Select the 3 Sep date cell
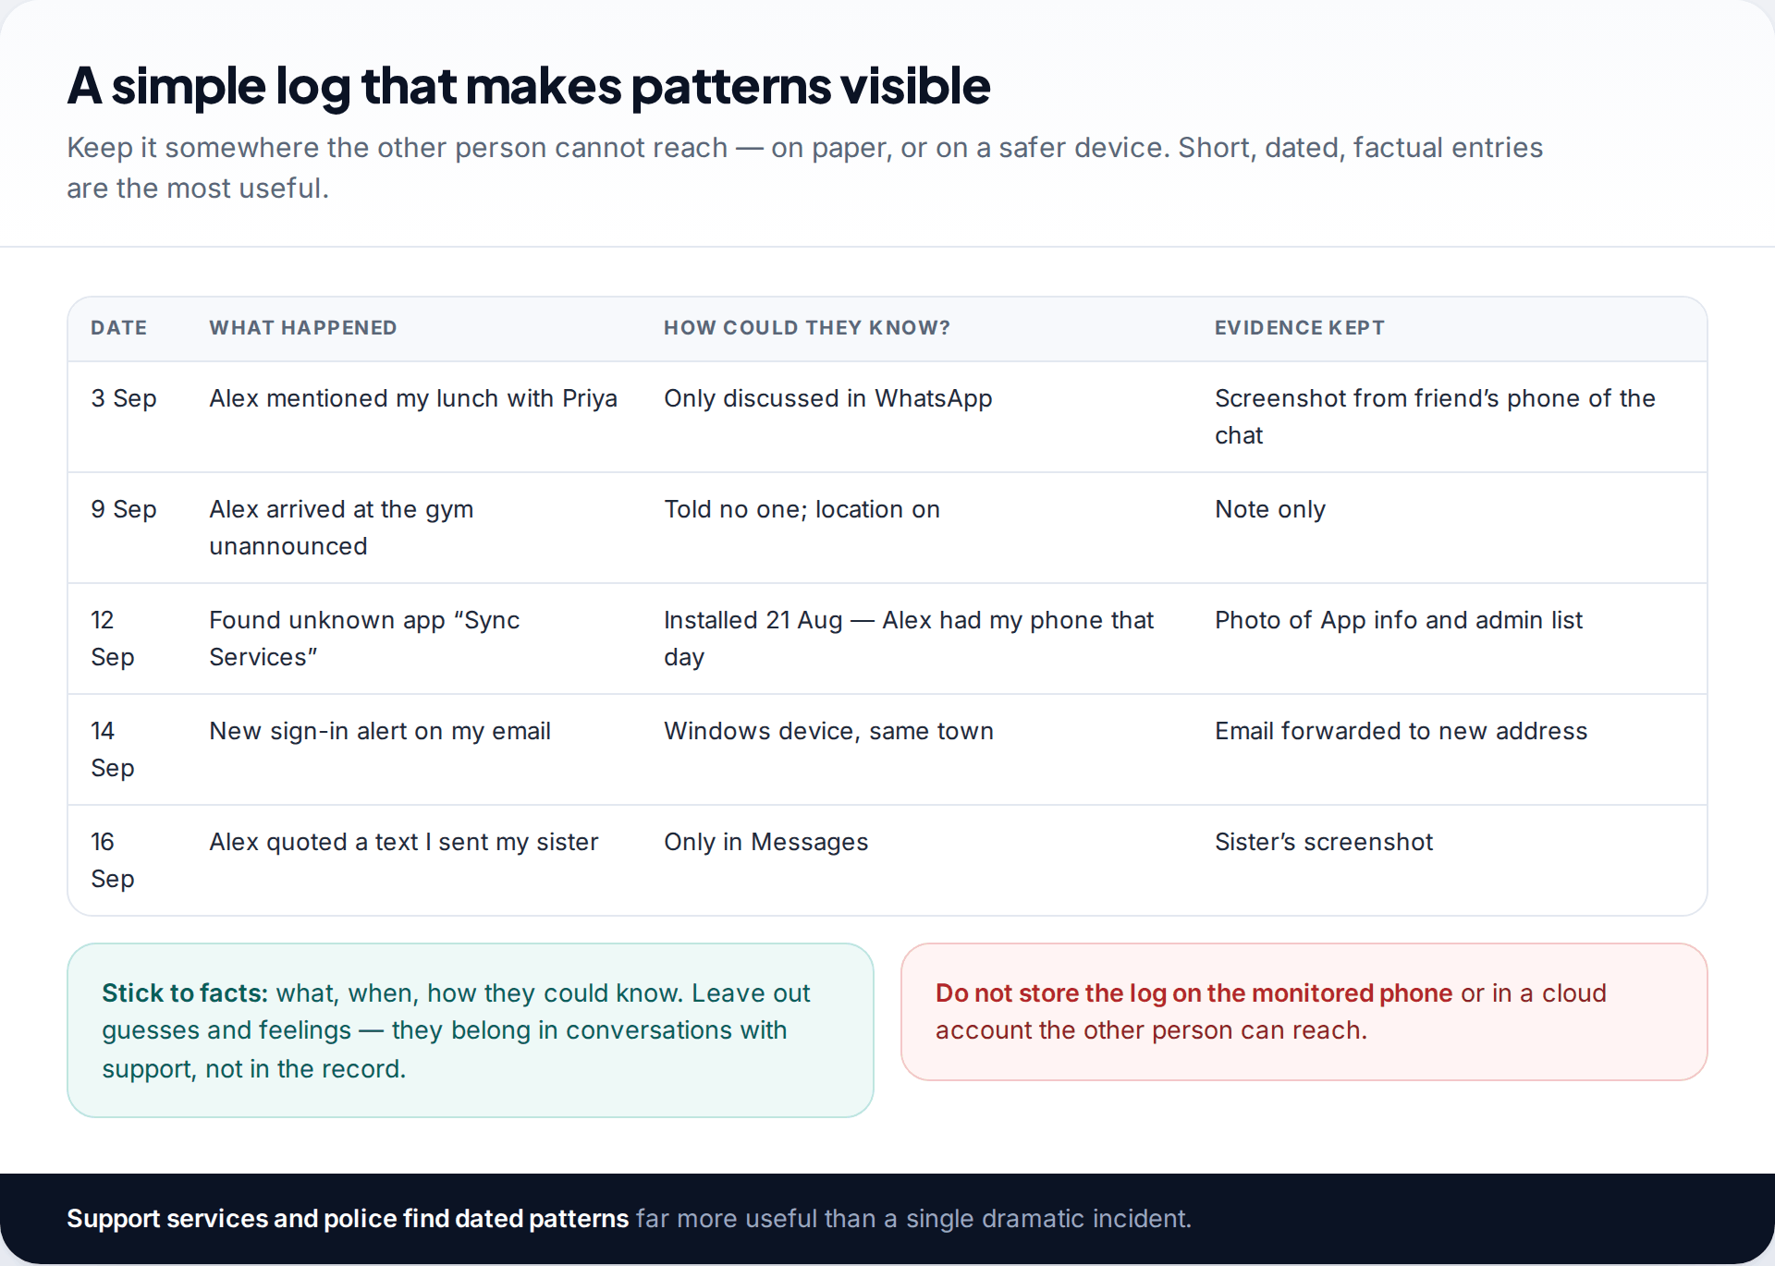Viewport: 1775px width, 1266px height. 124,398
